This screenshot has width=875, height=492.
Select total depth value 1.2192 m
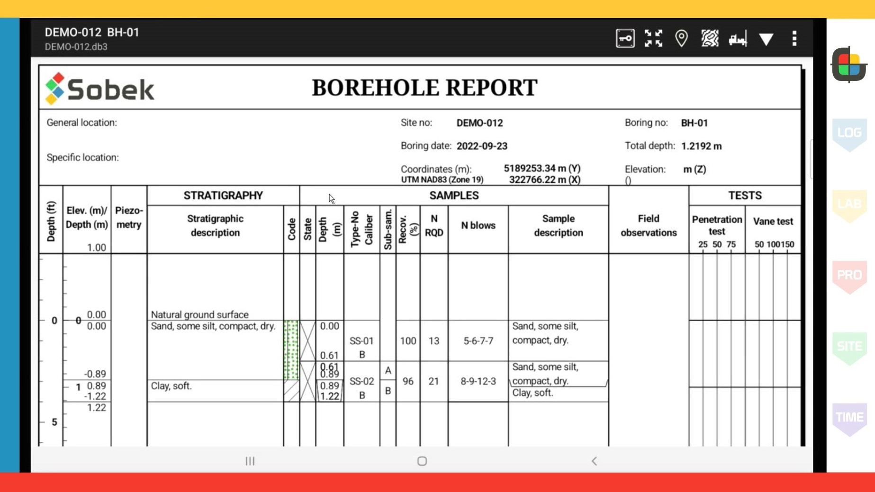701,146
